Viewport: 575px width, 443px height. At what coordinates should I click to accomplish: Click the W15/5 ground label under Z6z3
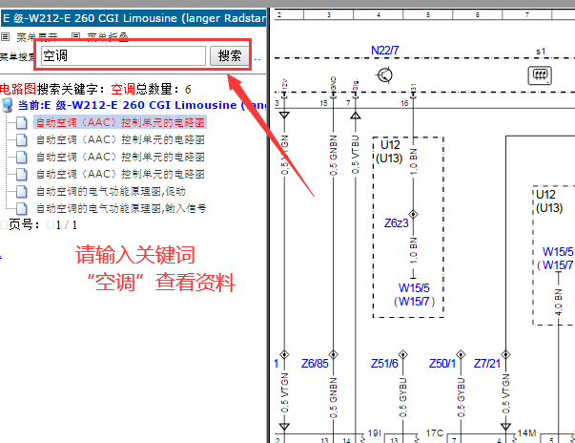pos(414,288)
